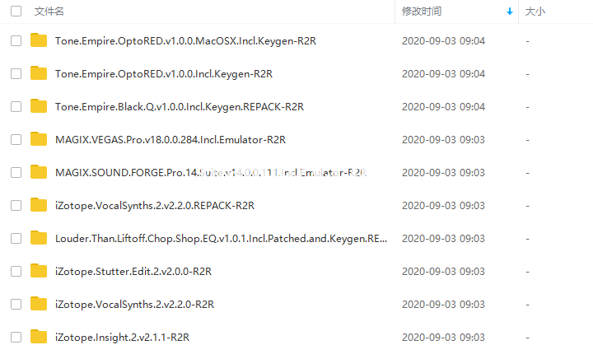Click folder icon of MAGIX.VEGAS.Pro.v18

pos(39,139)
